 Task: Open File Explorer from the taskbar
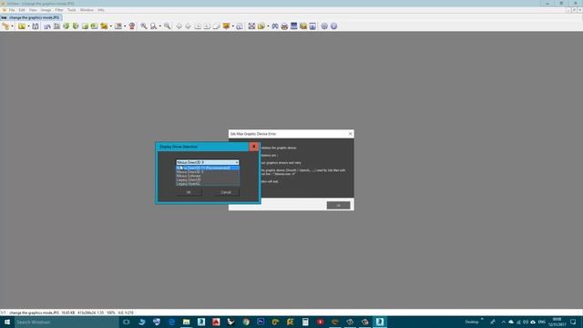point(186,322)
